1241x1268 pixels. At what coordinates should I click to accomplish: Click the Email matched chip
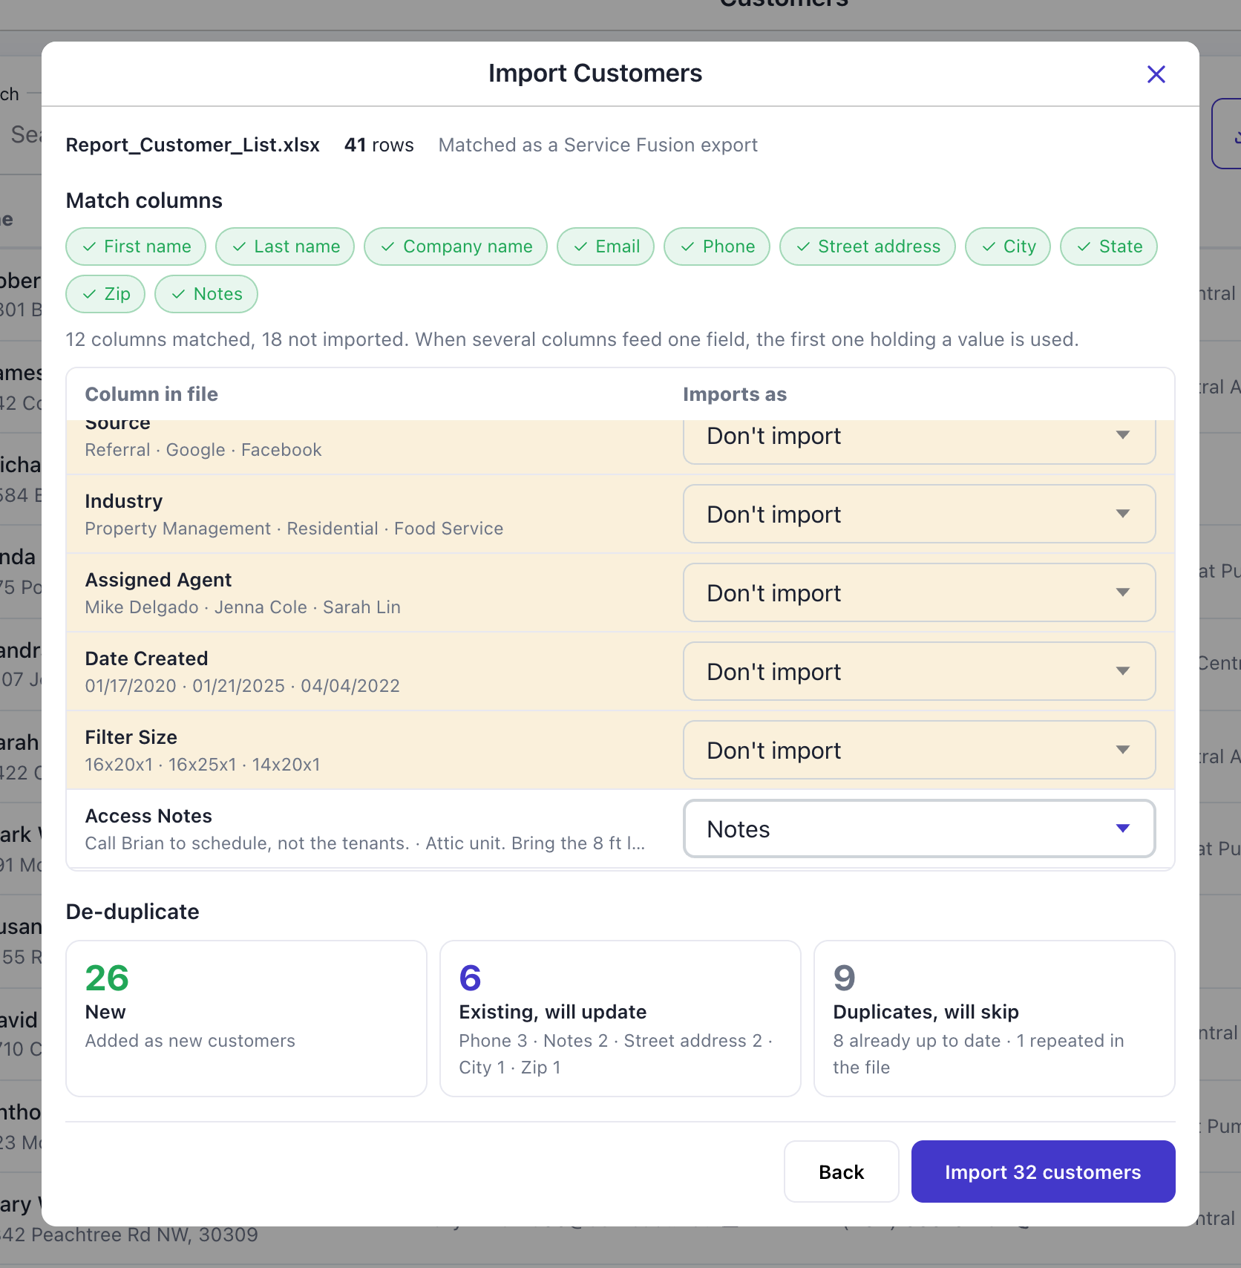tap(606, 246)
